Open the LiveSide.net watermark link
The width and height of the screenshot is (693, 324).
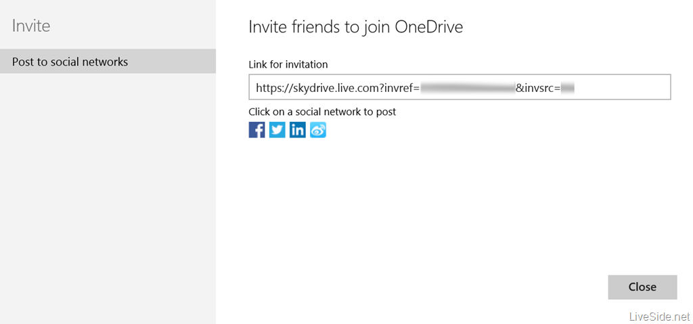658,317
